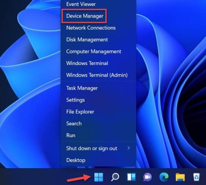
Task: Open the Run dialog entry
Action: pyautogui.click(x=98, y=135)
